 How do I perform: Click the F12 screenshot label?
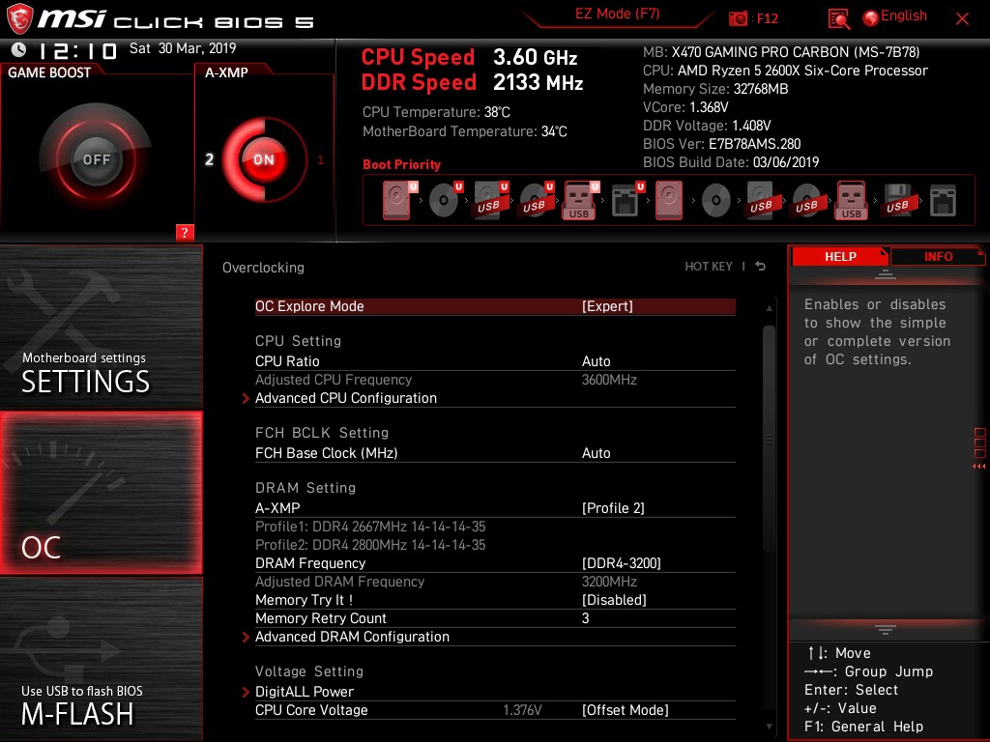[767, 19]
